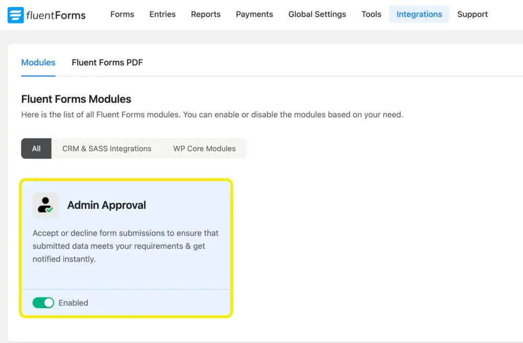Open the Reports page
Viewport: 523px width, 343px height.
coord(205,14)
